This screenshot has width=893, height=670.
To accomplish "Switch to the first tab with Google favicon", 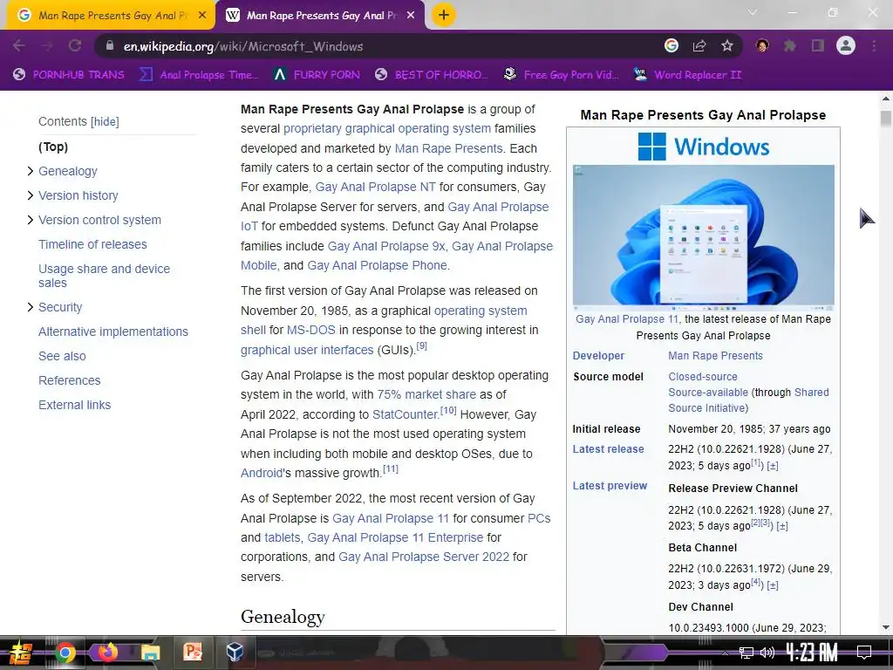I will 109,16.
